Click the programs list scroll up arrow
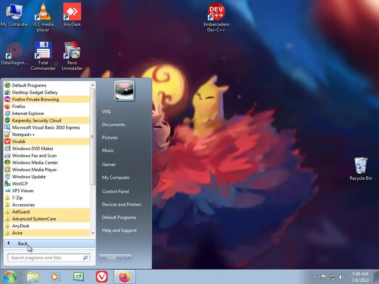This screenshot has width=379, height=284. [x=93, y=85]
